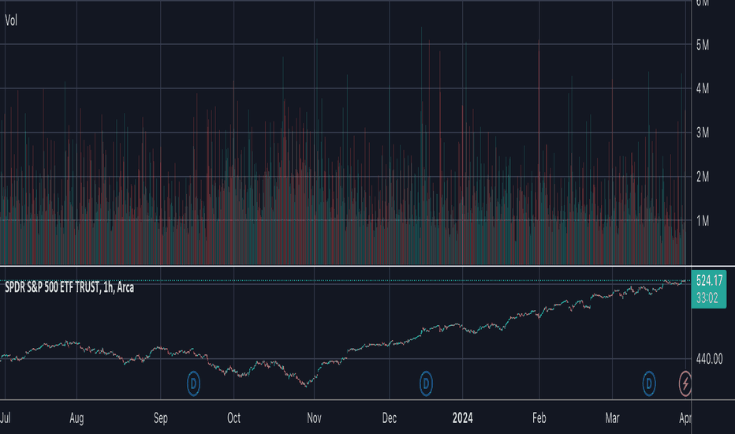Click the 3M volume scale label
The height and width of the screenshot is (434, 735).
coord(702,133)
